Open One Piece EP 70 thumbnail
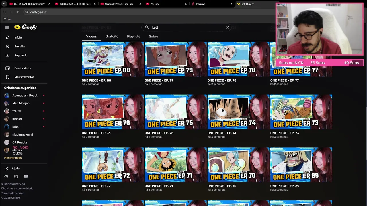367x206 pixels. point(238,165)
